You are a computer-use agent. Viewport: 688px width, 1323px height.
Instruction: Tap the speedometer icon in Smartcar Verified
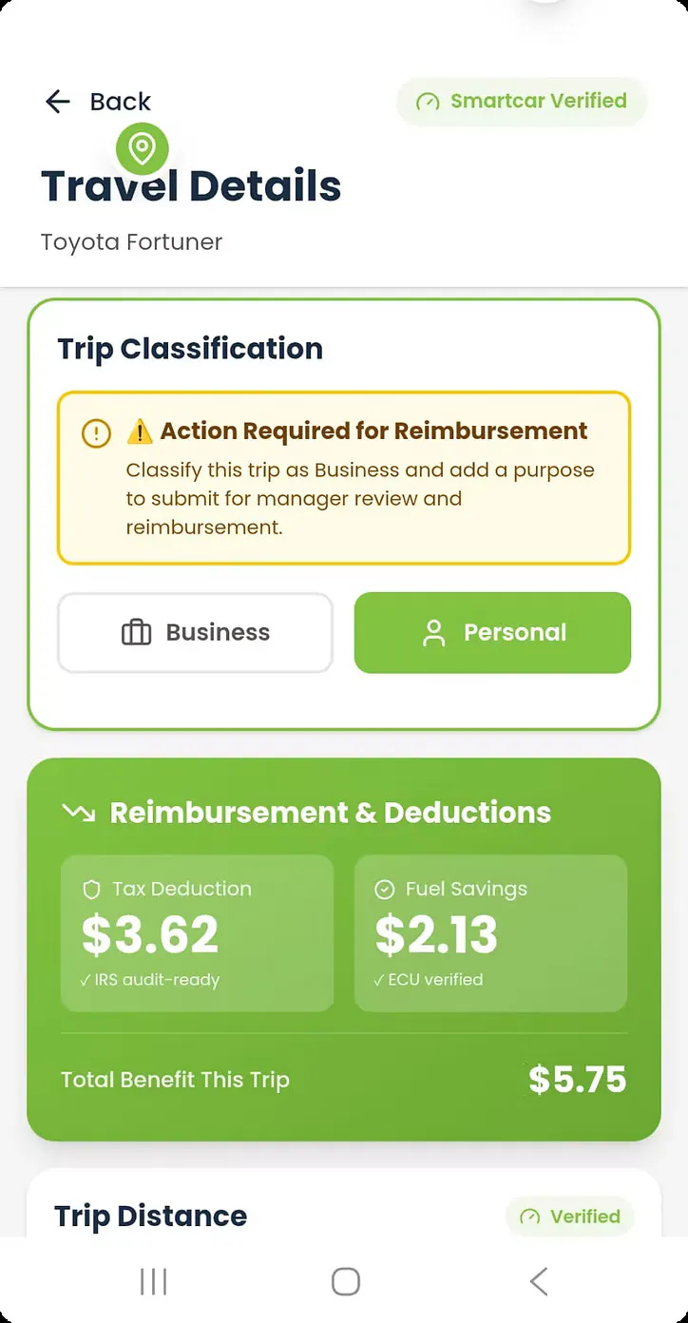428,102
